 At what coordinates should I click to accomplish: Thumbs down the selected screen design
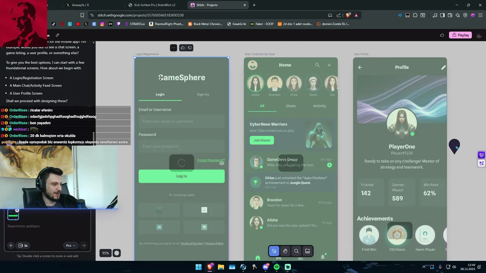click(190, 48)
